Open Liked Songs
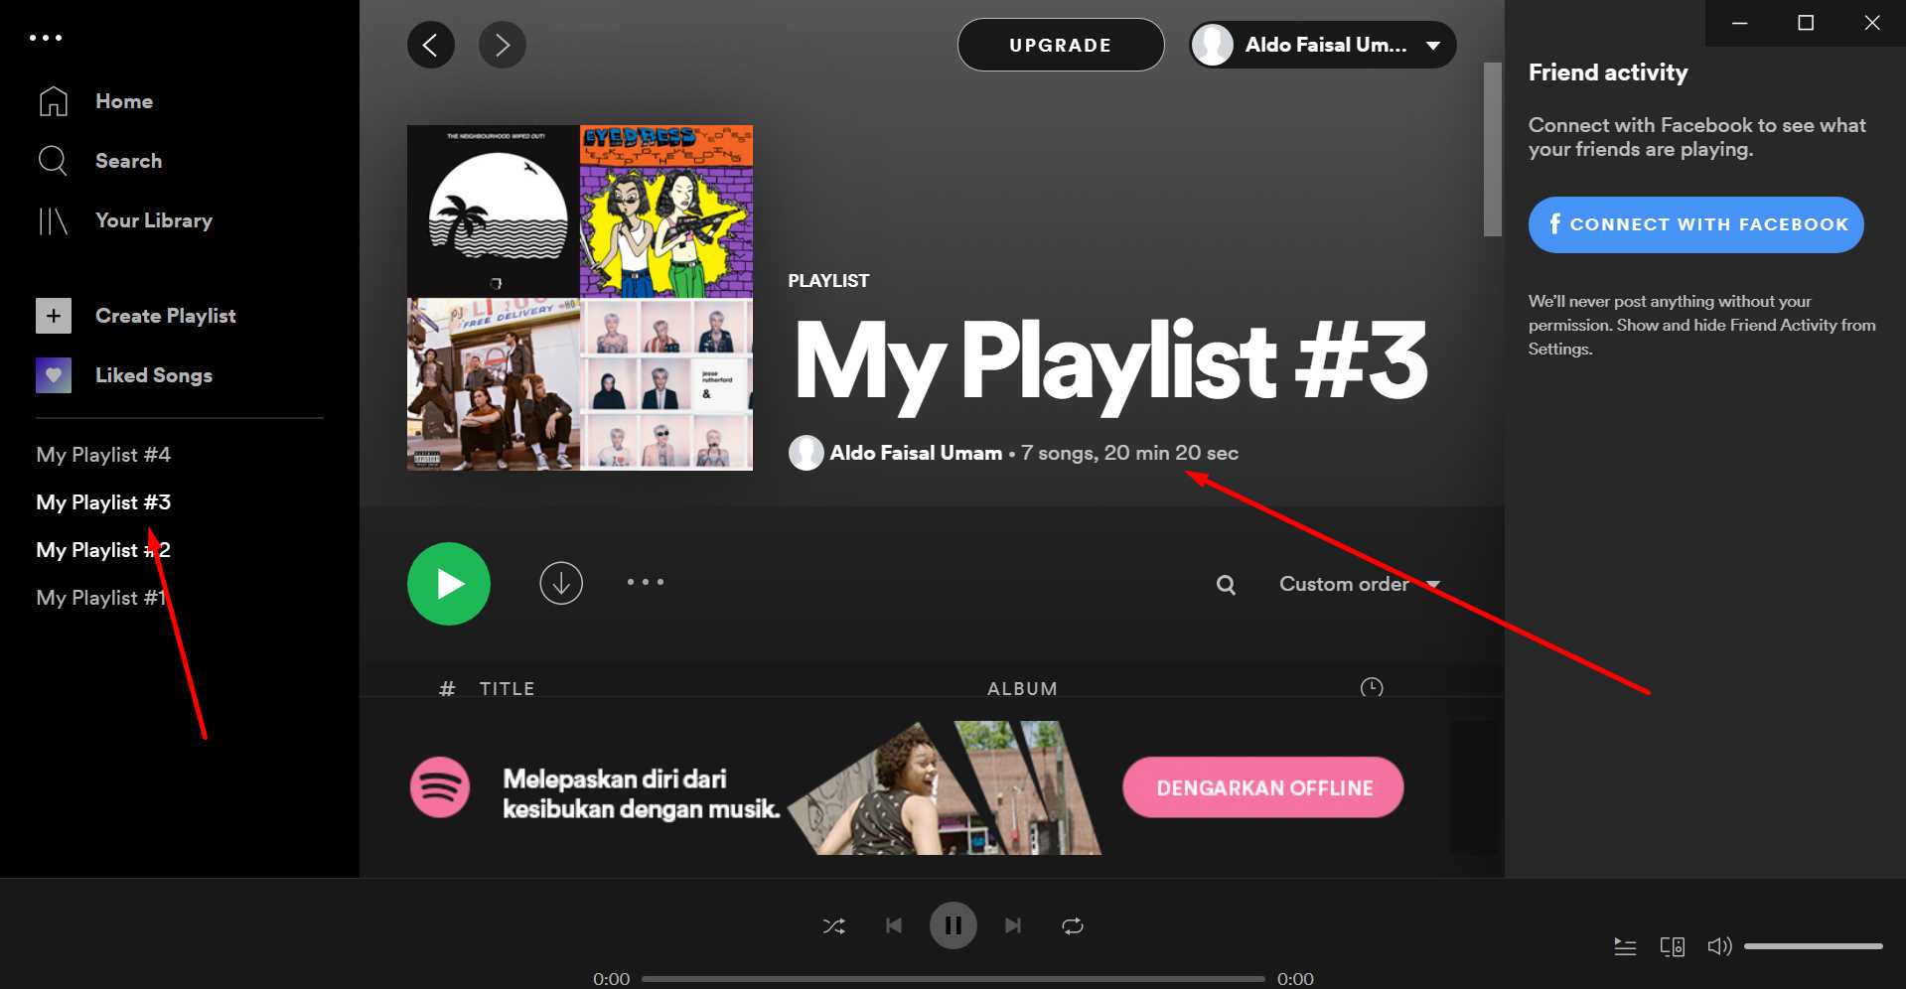Image resolution: width=1906 pixels, height=989 pixels. click(x=154, y=375)
